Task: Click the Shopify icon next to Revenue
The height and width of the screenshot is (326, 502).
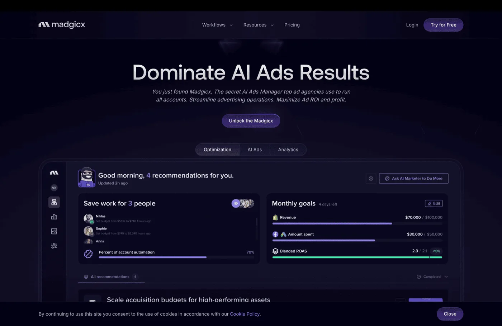Action: pos(275,217)
